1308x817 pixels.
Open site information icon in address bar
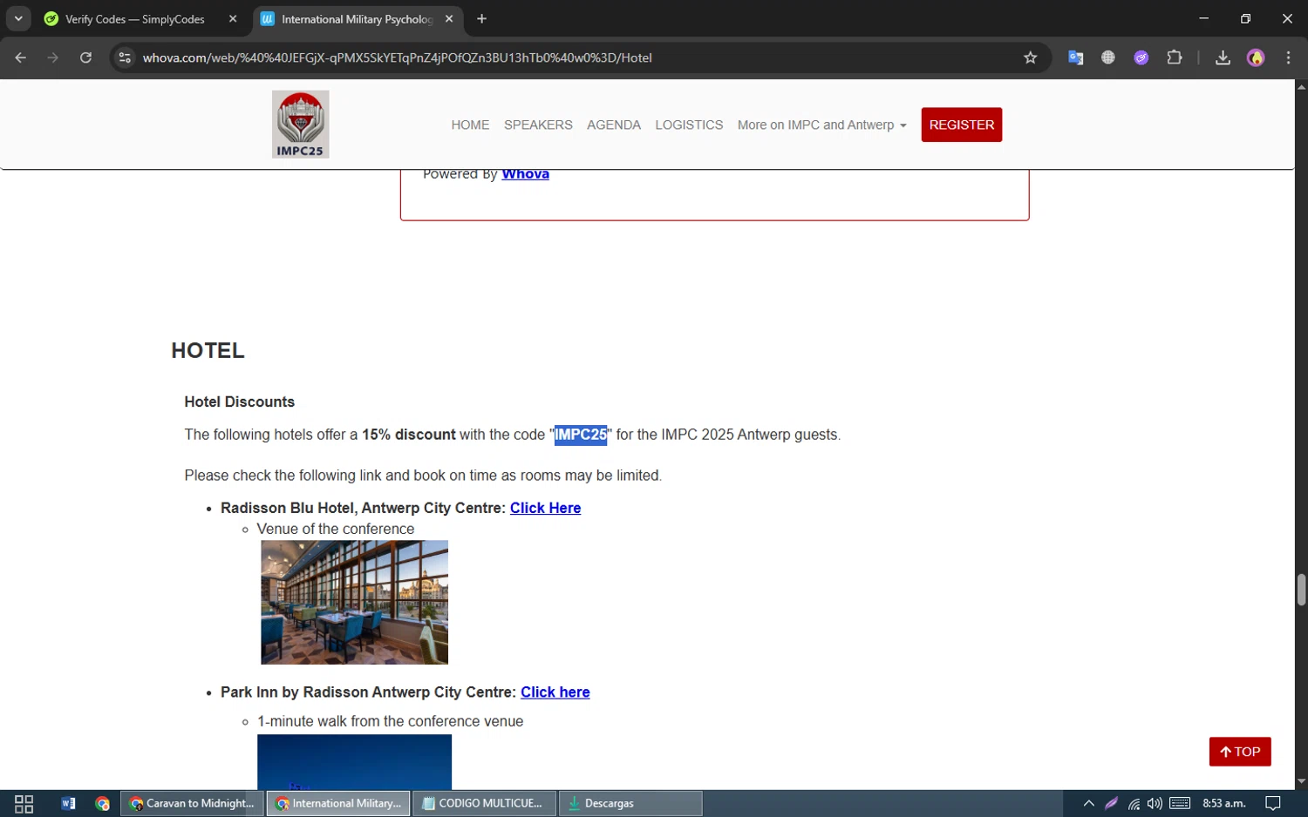click(125, 57)
